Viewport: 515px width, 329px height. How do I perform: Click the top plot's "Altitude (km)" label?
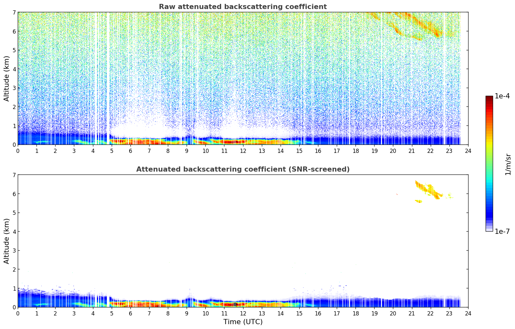tap(6, 78)
